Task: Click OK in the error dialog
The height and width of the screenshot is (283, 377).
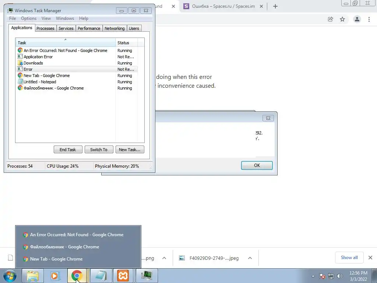Action: click(x=257, y=165)
